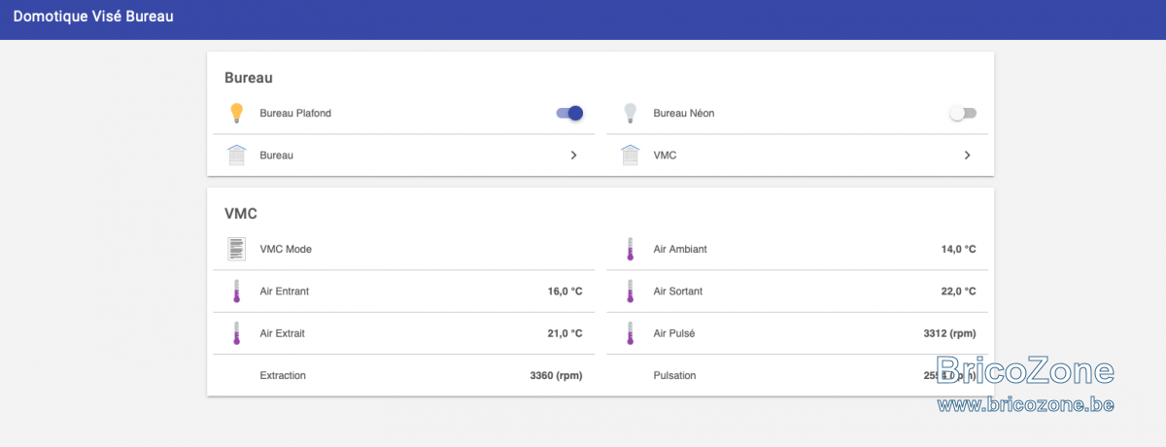Select the Air Sortant label

click(x=678, y=292)
